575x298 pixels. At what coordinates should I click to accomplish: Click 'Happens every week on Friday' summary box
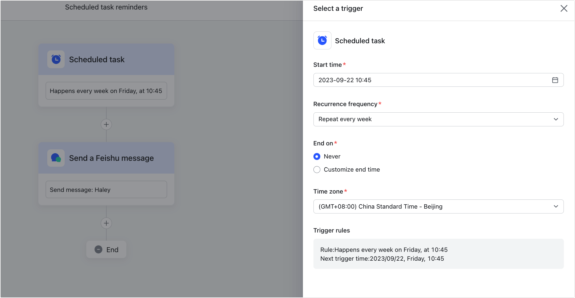pyautogui.click(x=106, y=91)
